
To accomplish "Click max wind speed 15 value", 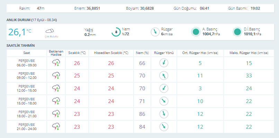I will 249,63.
